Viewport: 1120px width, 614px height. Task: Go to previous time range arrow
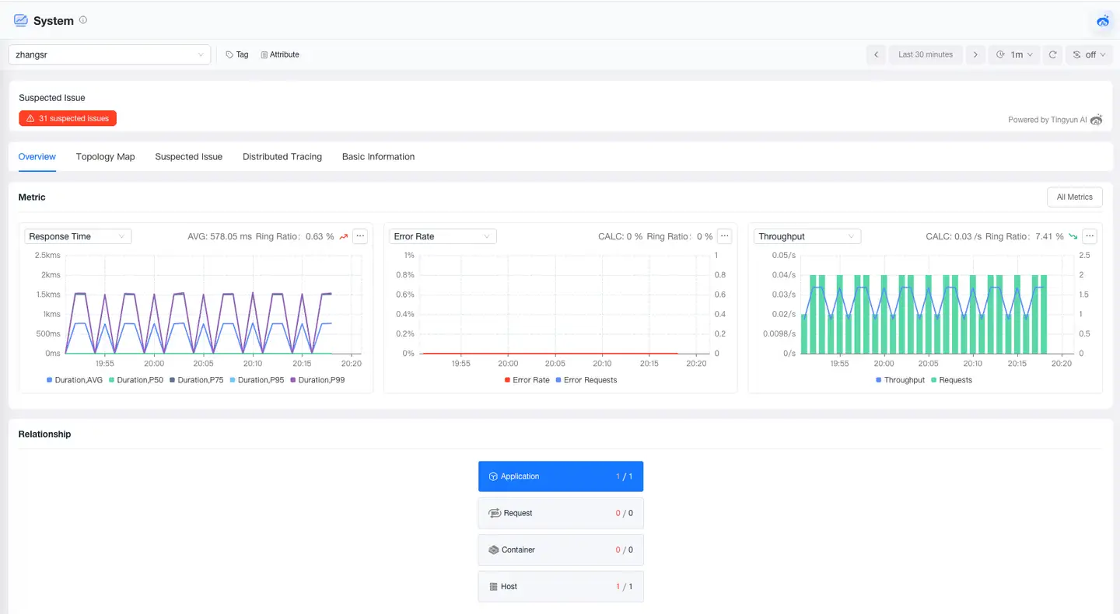click(876, 54)
